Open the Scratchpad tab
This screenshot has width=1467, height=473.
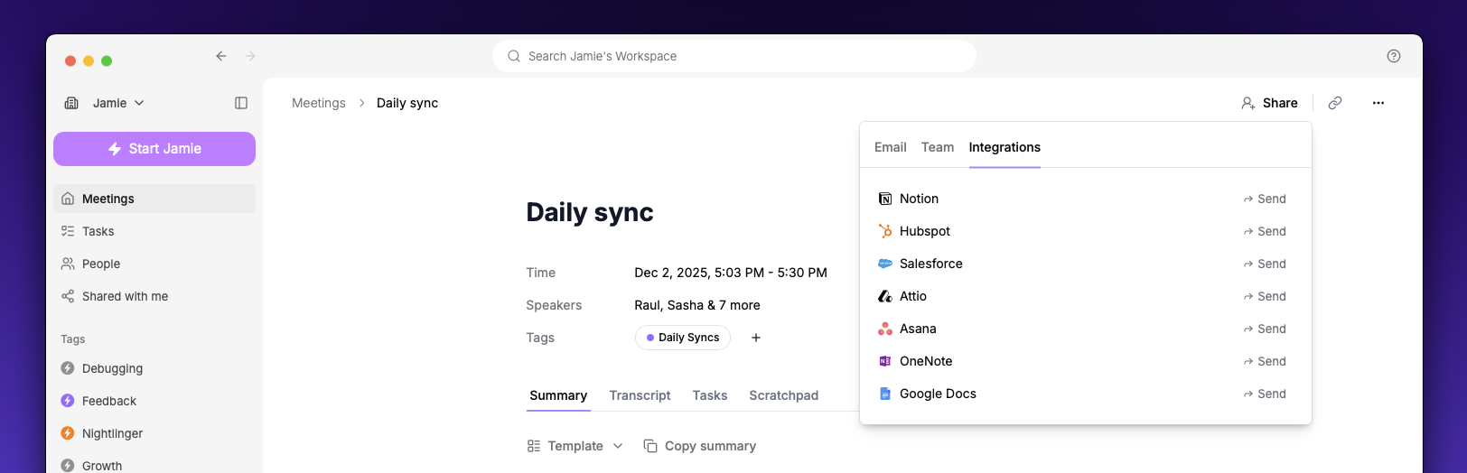(x=784, y=395)
